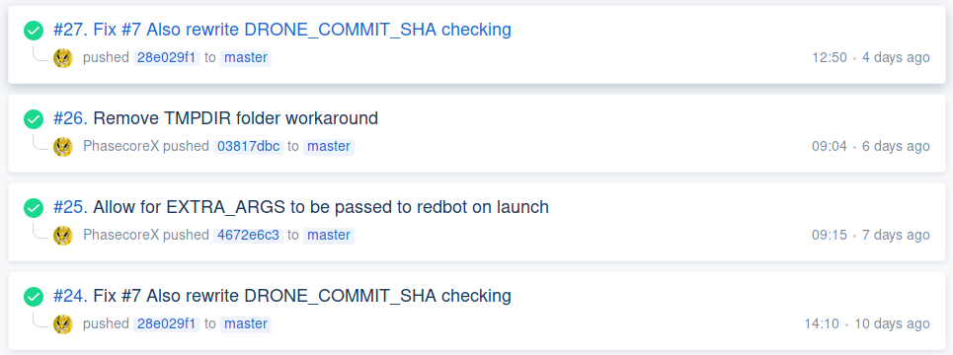Click the PhasecoreX avatar in build #26
The width and height of the screenshot is (953, 355).
point(63,146)
